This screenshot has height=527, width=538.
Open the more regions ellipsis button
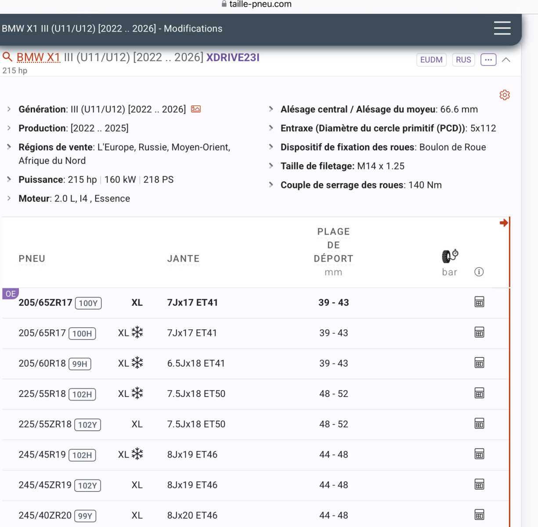pyautogui.click(x=488, y=60)
